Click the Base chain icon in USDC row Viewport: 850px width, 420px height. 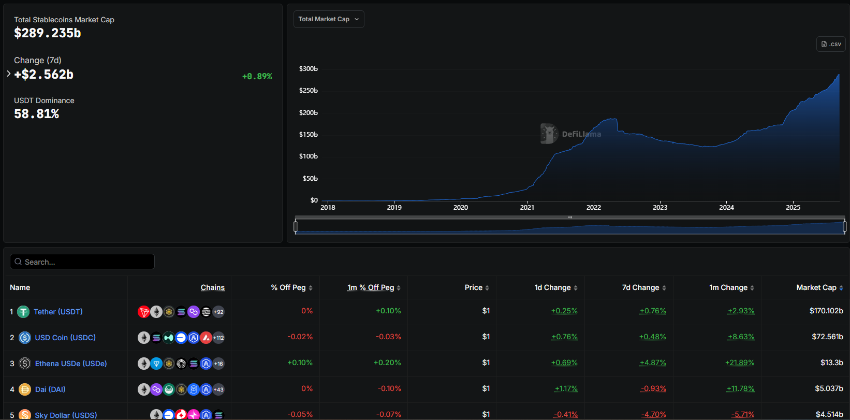tap(181, 338)
